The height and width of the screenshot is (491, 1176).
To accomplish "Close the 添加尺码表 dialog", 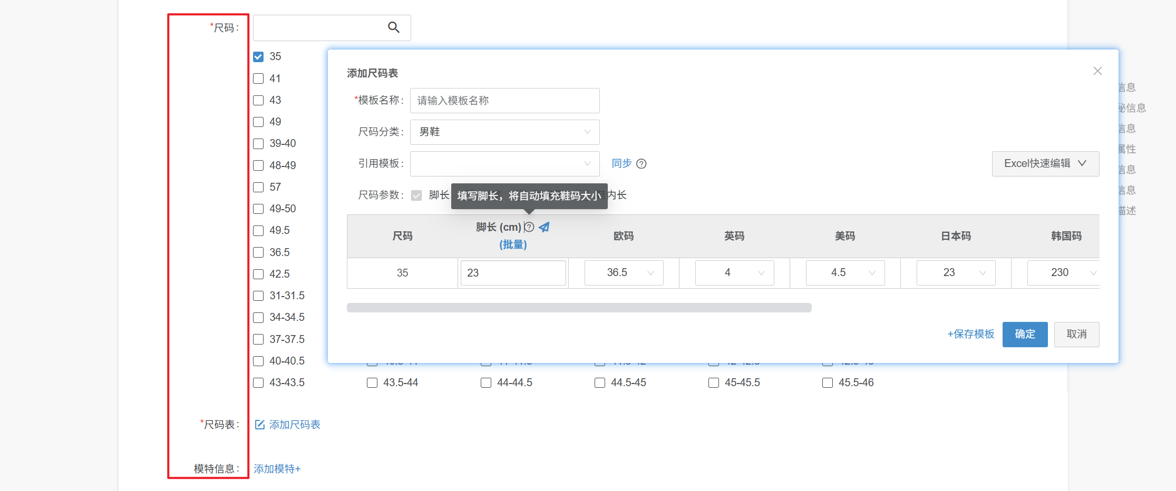I will [1097, 71].
